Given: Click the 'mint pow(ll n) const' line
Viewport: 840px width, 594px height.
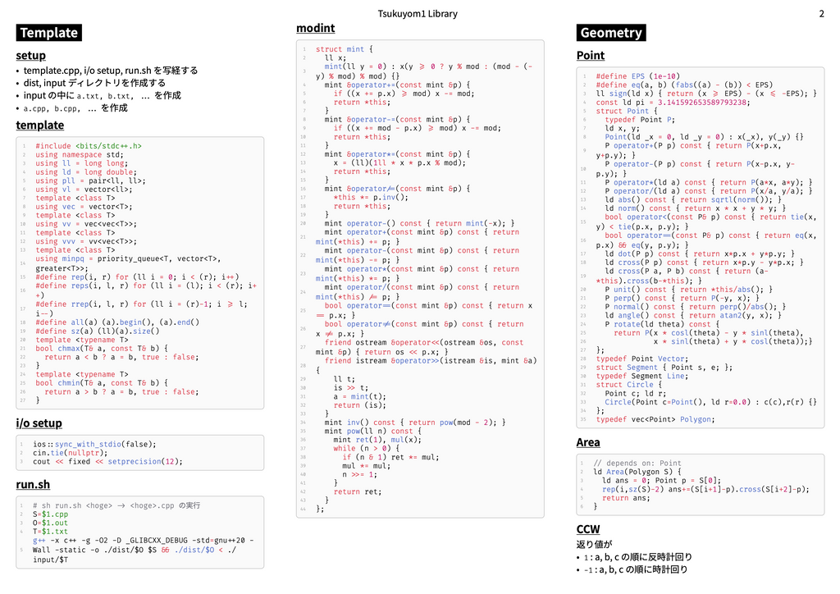Looking at the screenshot, I should [368, 431].
